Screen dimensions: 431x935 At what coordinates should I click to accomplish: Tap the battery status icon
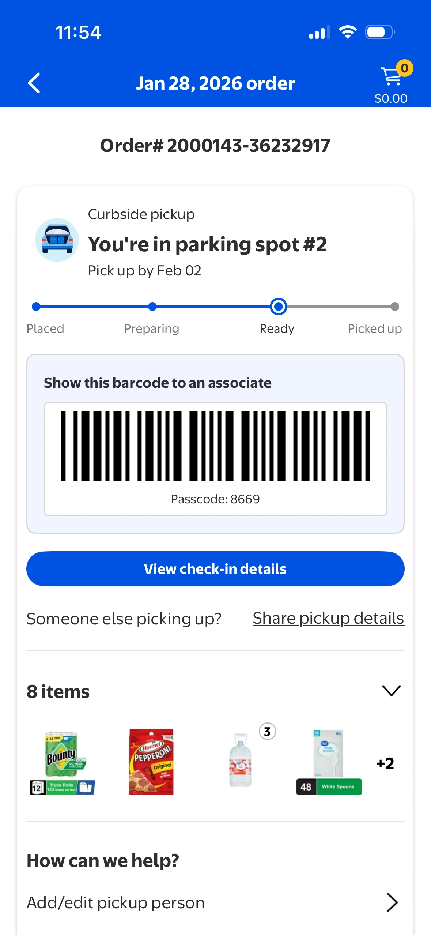point(380,32)
